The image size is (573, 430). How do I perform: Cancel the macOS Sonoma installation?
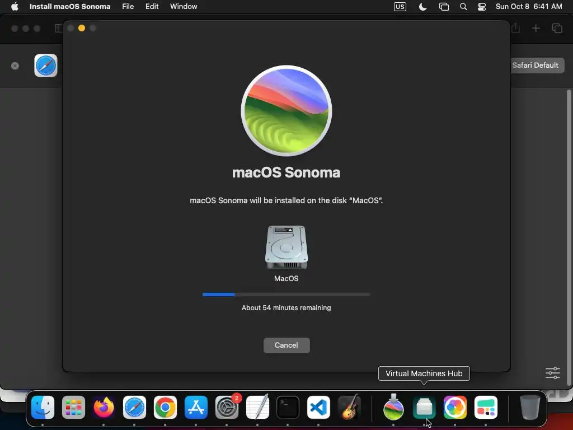click(286, 345)
